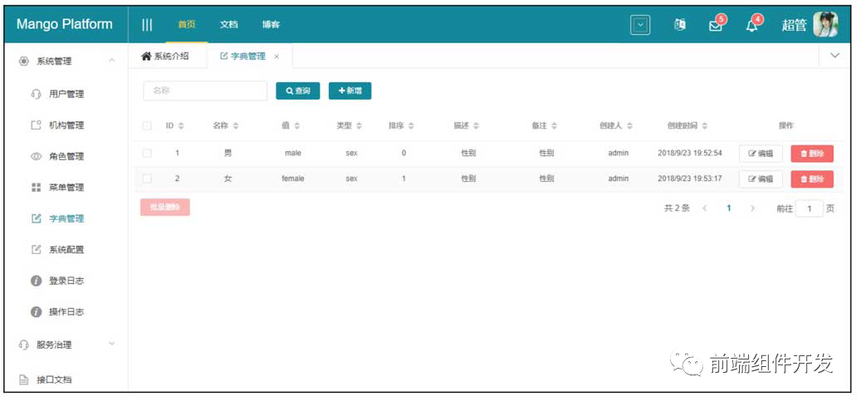The height and width of the screenshot is (401, 861).
Task: Open 登录日志 in the sidebar
Action: click(x=66, y=281)
